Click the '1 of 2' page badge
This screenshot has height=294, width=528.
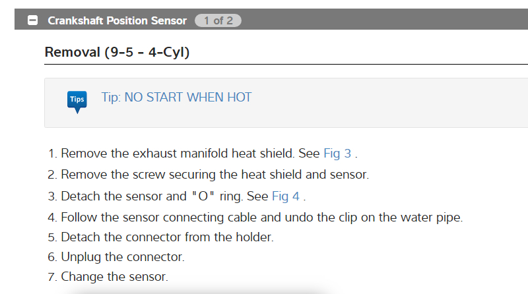pyautogui.click(x=218, y=20)
